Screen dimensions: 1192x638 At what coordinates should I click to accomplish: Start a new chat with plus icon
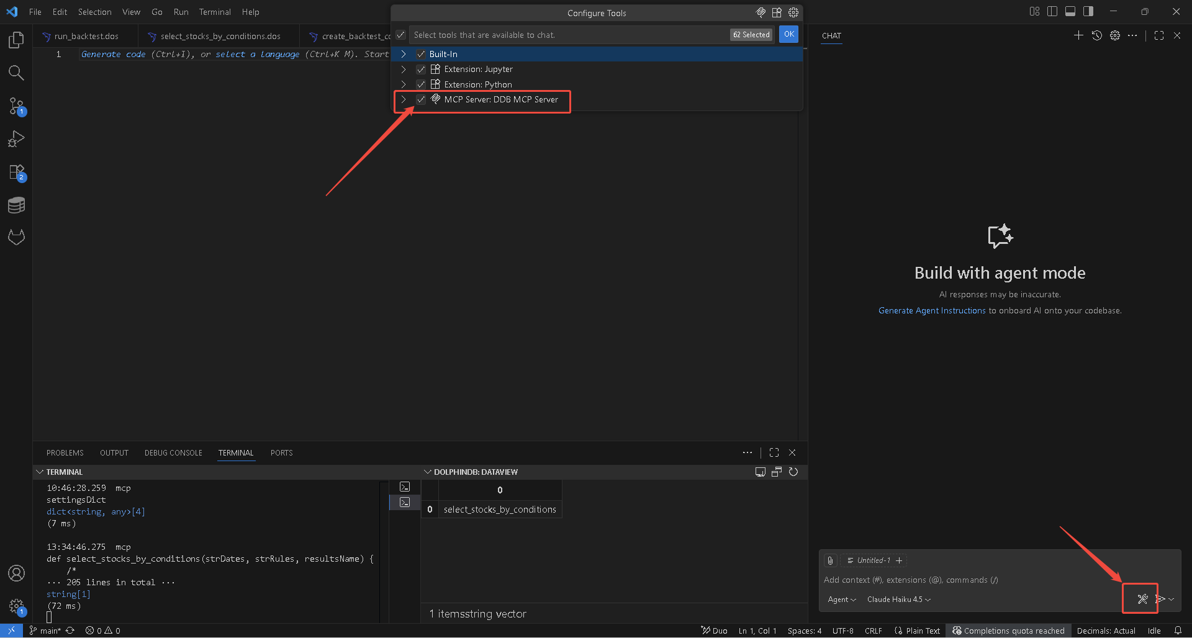(1078, 36)
